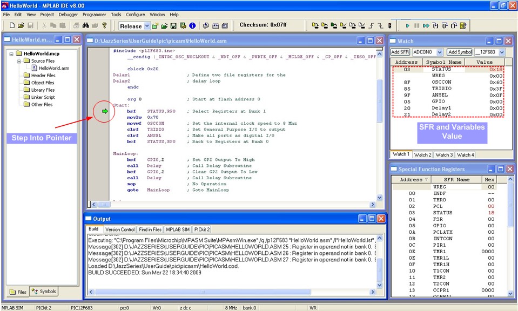518x311 pixels.
Task: Open the PICkit 2 output tab
Action: click(202, 229)
